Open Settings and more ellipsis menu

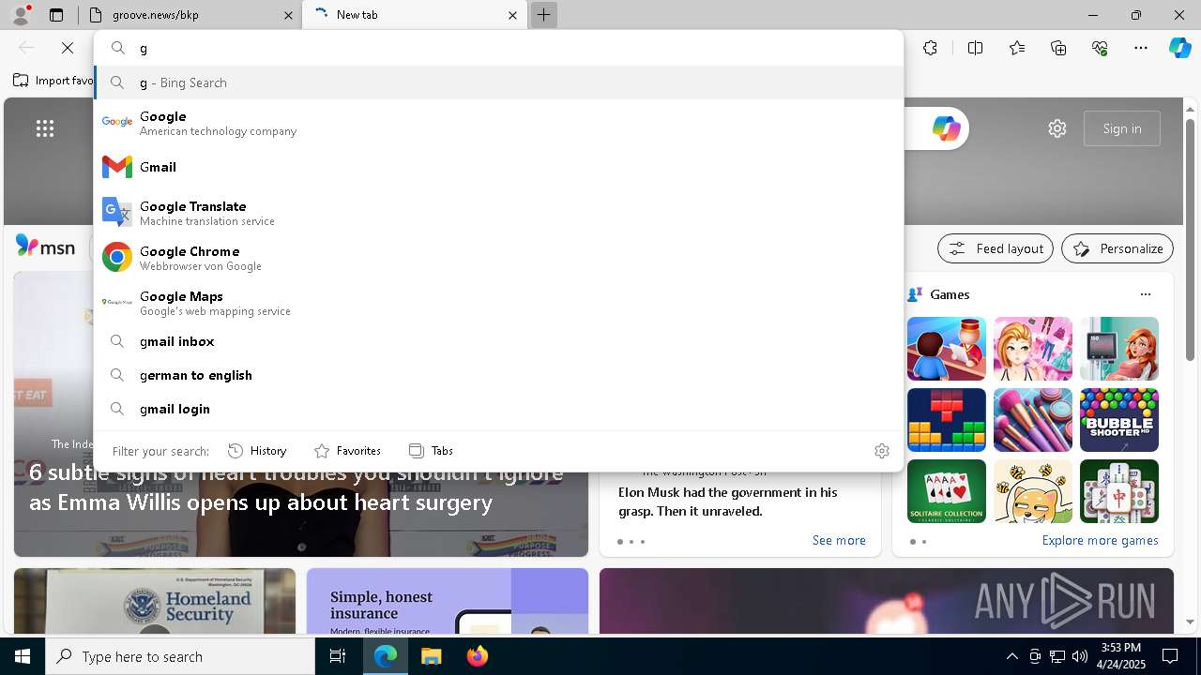pyautogui.click(x=1141, y=48)
